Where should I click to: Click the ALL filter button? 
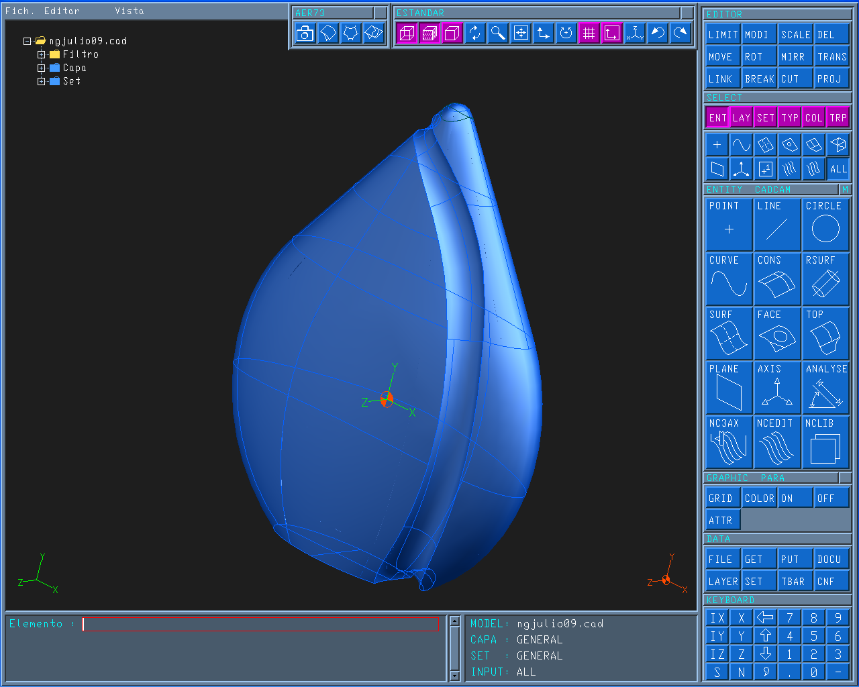point(838,169)
